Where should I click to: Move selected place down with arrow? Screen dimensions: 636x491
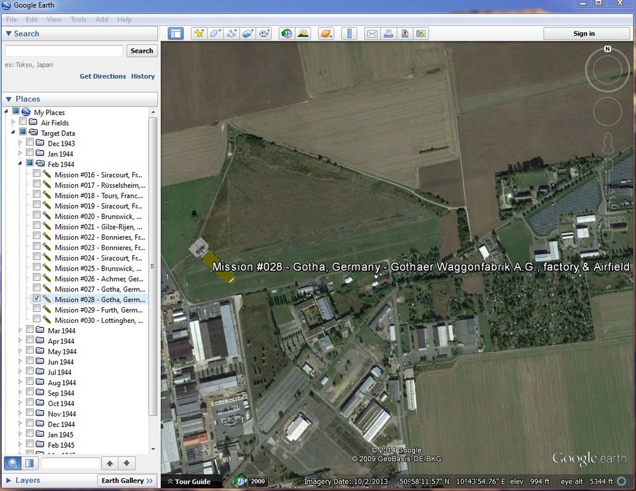click(126, 463)
